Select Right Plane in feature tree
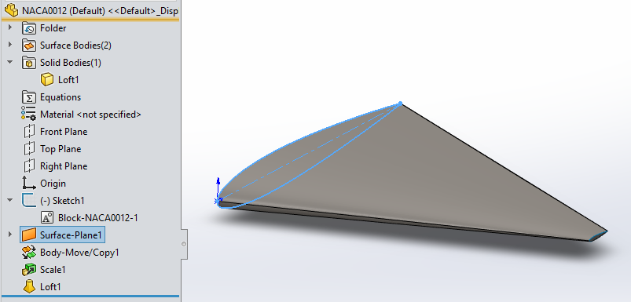 64,166
